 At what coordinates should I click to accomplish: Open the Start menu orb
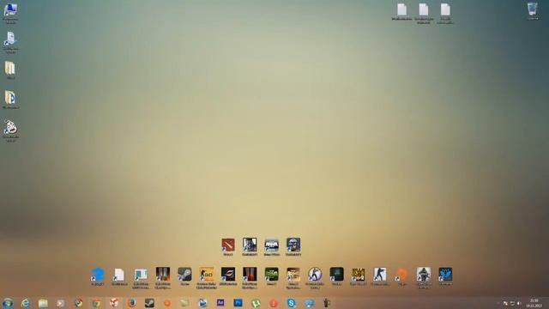click(x=8, y=303)
